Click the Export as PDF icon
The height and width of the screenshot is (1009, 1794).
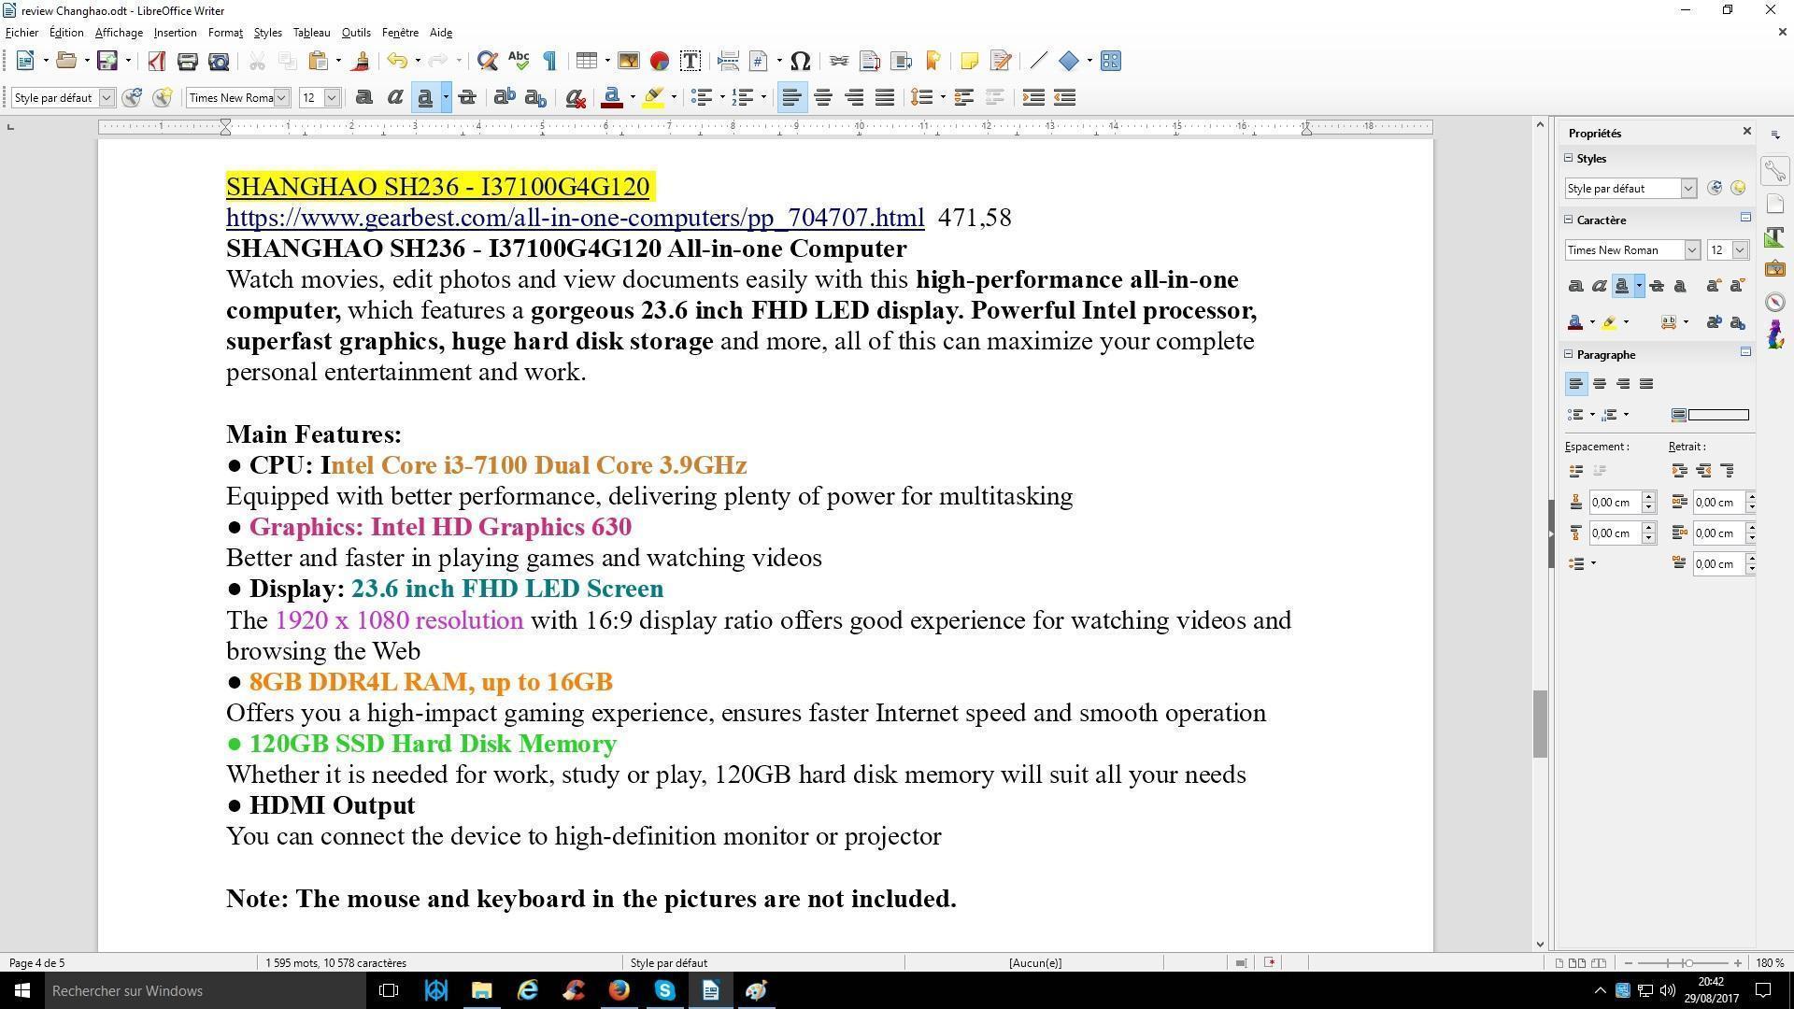click(156, 62)
